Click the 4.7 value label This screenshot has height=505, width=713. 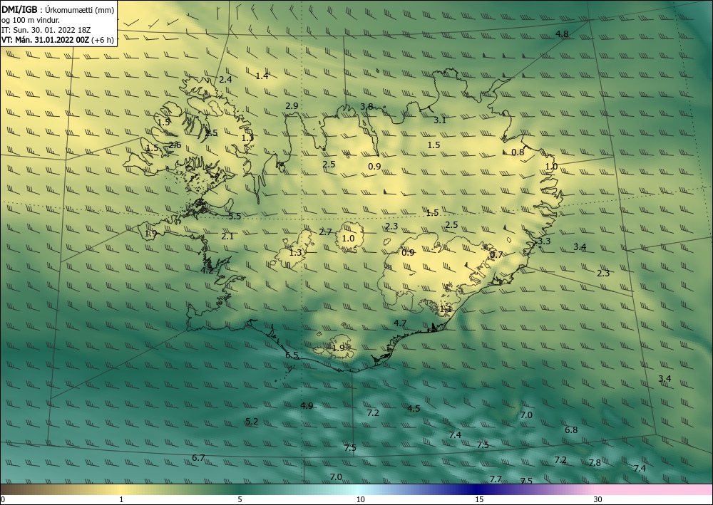400,323
